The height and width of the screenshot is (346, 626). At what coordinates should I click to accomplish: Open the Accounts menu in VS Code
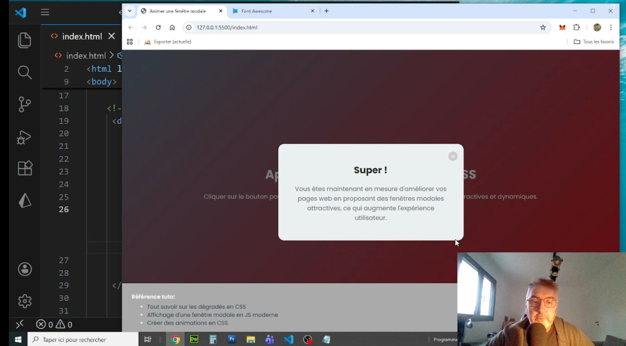point(25,269)
